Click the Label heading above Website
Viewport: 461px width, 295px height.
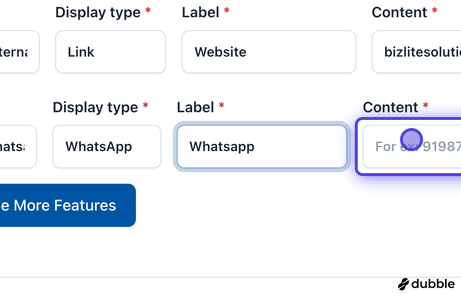[201, 12]
